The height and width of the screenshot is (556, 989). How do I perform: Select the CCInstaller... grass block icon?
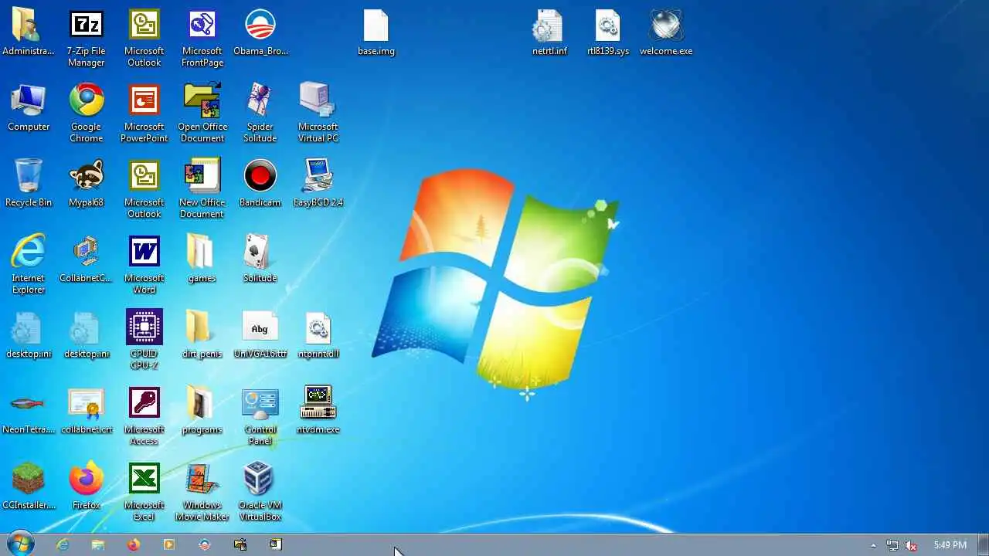(29, 486)
